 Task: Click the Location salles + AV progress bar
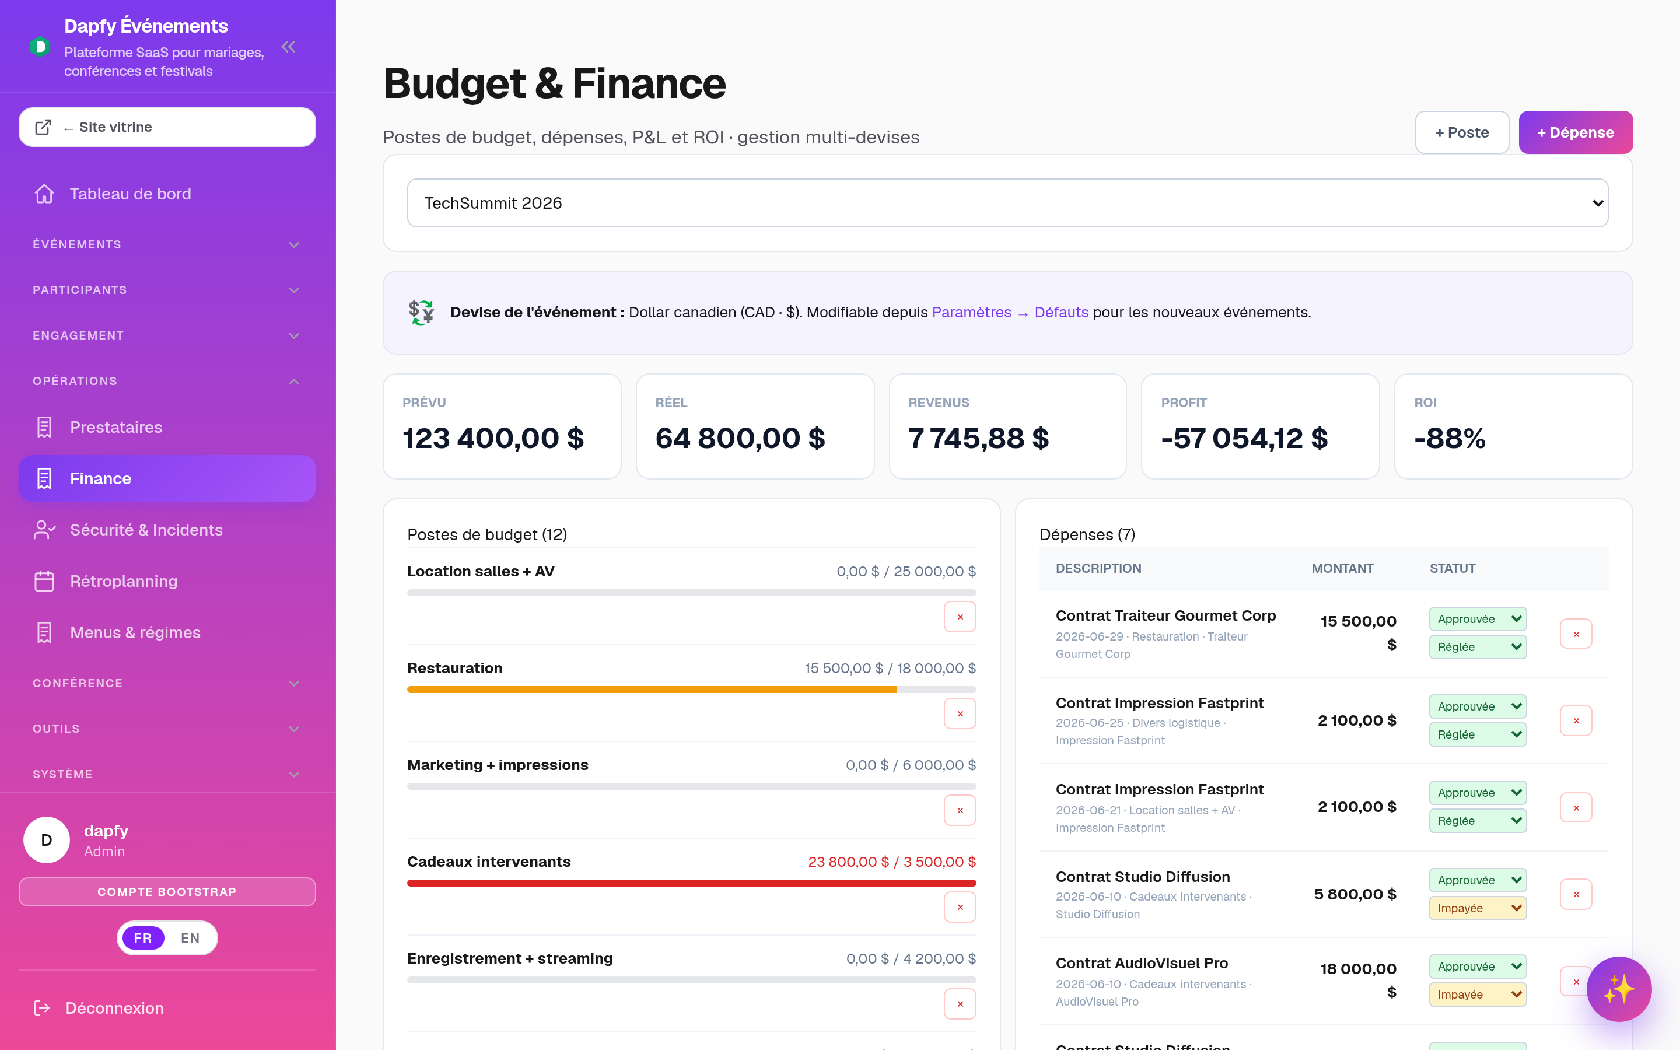tap(691, 593)
